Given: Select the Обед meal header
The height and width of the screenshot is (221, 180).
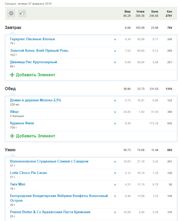Looking at the screenshot, I should (x=10, y=89).
